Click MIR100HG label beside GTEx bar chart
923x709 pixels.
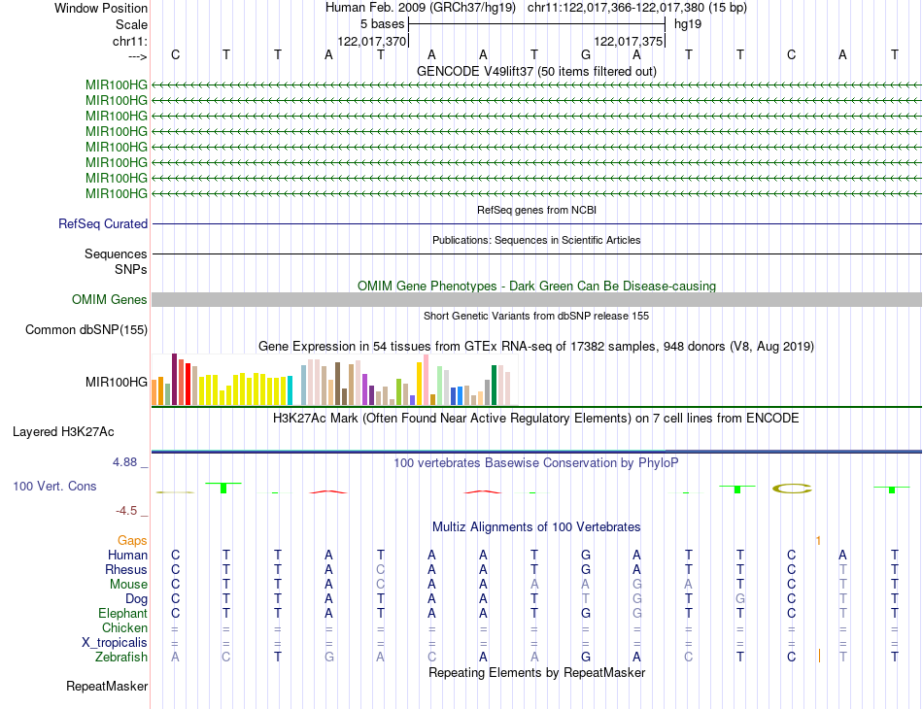coord(117,382)
